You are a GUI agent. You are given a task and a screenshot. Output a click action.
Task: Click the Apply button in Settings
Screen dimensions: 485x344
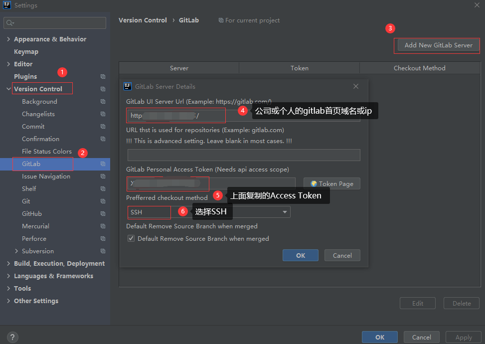(464, 337)
